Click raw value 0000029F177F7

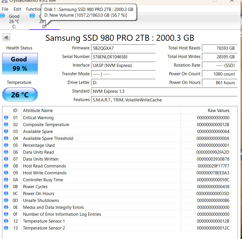click(214, 166)
